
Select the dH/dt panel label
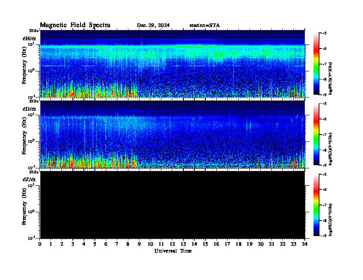(29, 38)
